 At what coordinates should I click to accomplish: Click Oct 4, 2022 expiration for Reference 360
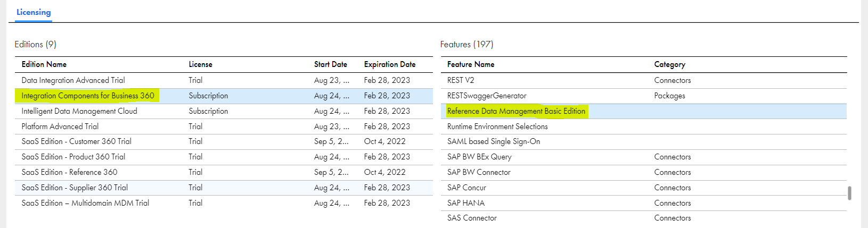click(385, 172)
